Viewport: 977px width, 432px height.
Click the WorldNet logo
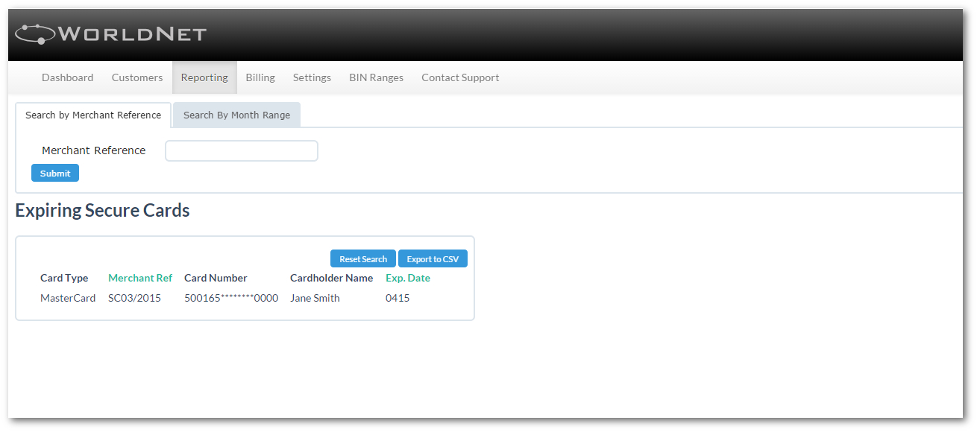pos(110,34)
